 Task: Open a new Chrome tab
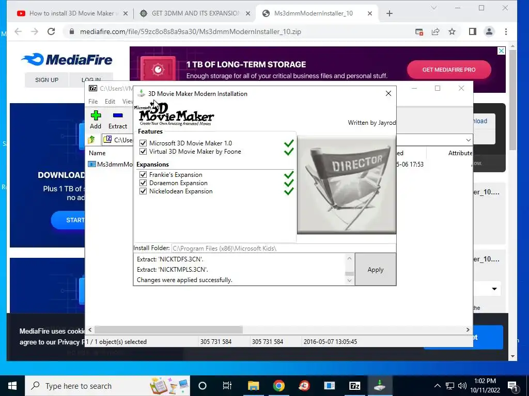coord(390,13)
